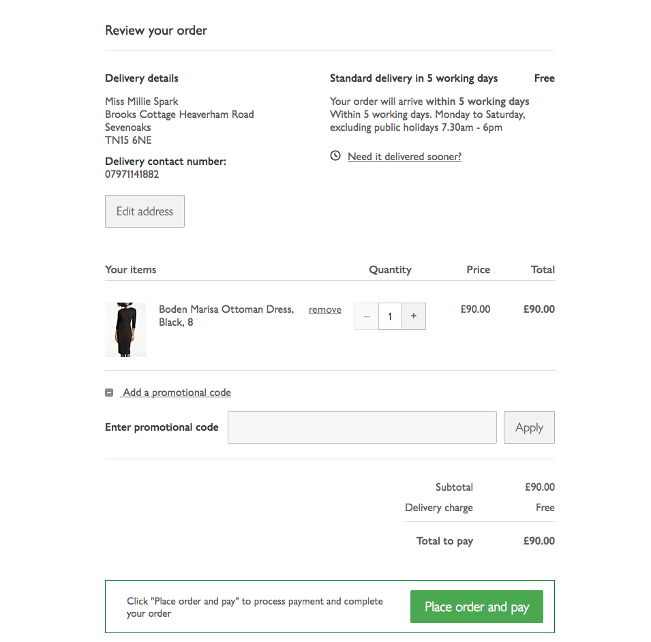Collapse the promotional code section icon
Screen dimensions: 651x642
109,393
